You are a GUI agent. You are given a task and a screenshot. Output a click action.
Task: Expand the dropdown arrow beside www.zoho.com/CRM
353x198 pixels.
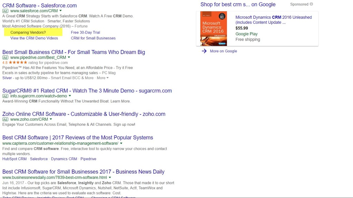click(x=51, y=119)
